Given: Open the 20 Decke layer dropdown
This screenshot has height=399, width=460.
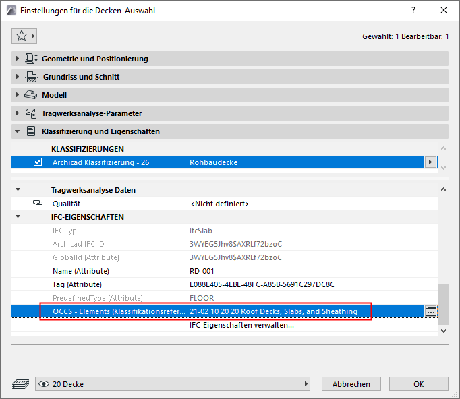Looking at the screenshot, I should pos(173,383).
